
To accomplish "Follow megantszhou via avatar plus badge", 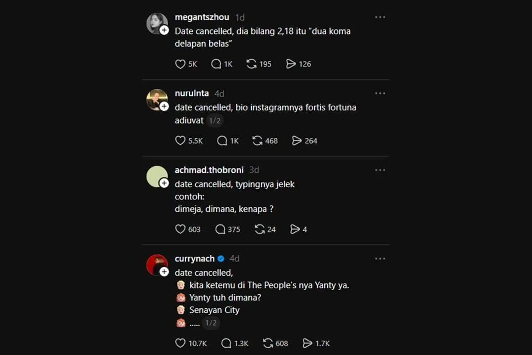I will [164, 30].
